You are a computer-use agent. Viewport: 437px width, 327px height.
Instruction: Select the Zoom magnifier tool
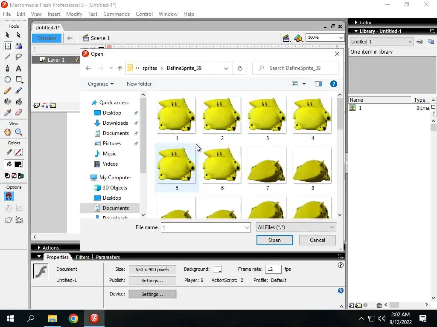pyautogui.click(x=19, y=132)
